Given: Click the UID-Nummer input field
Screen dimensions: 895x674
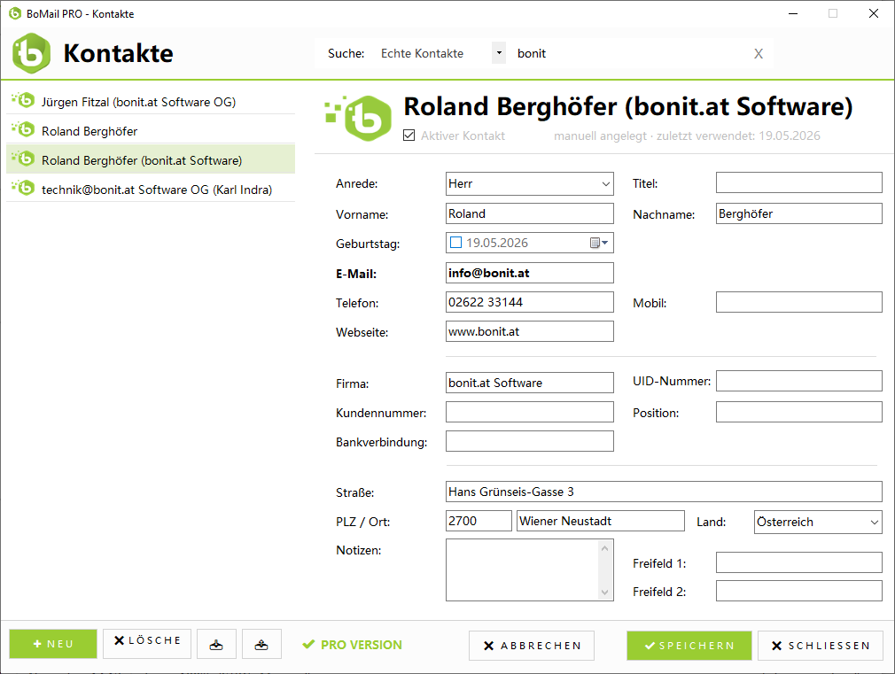Looking at the screenshot, I should click(799, 381).
